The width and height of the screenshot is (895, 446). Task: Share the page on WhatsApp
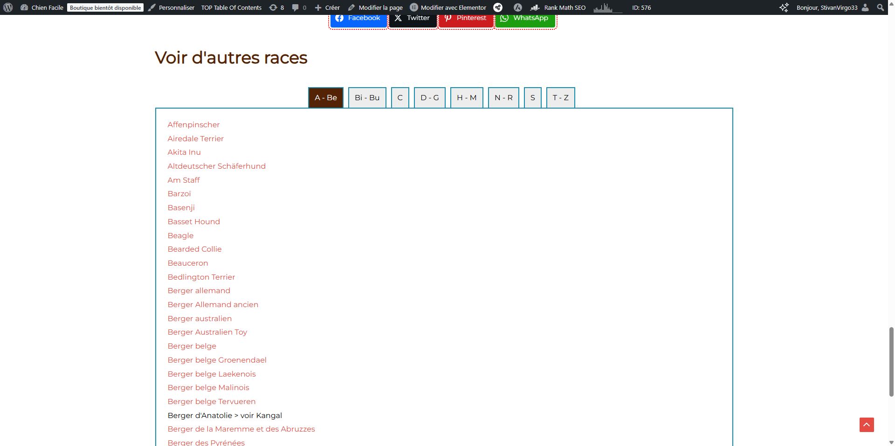click(525, 19)
